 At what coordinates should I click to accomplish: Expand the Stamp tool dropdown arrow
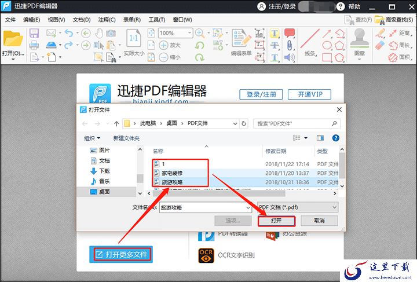point(359,60)
